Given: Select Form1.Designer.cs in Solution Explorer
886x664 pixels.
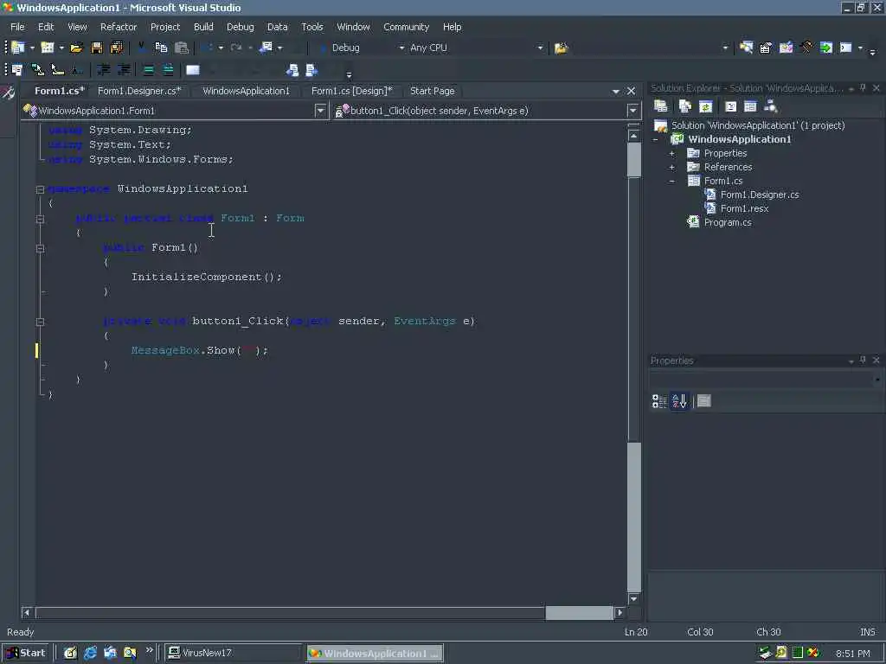Looking at the screenshot, I should 760,195.
